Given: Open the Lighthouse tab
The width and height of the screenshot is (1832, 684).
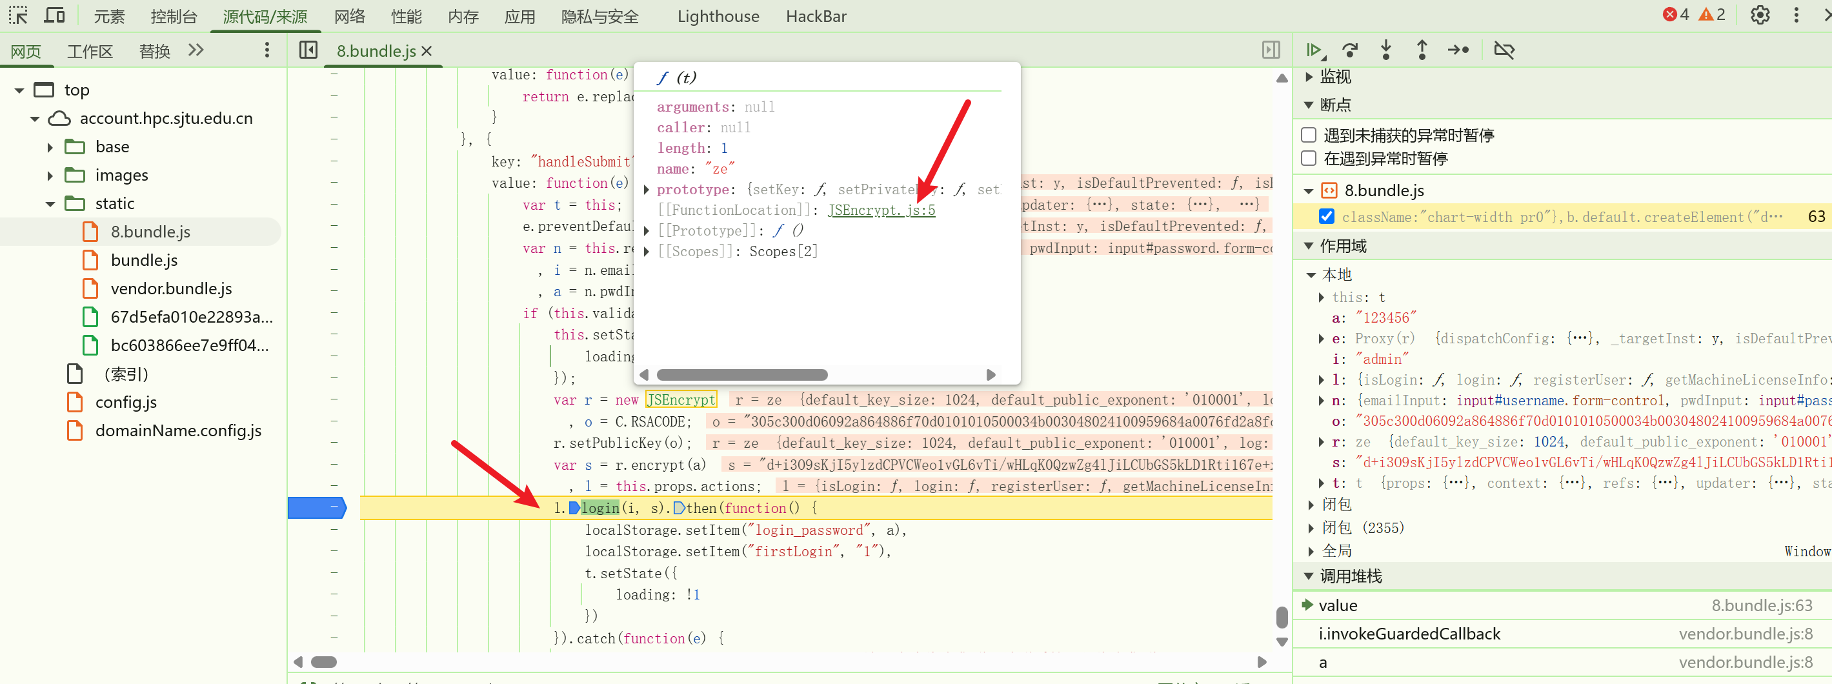Looking at the screenshot, I should tap(718, 16).
